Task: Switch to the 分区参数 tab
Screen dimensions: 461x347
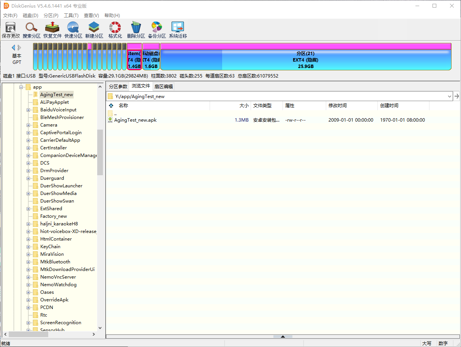Action: (x=118, y=86)
